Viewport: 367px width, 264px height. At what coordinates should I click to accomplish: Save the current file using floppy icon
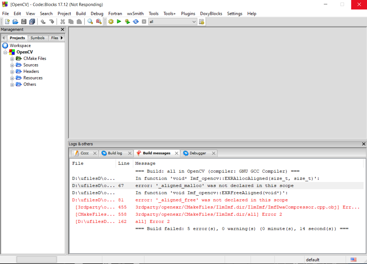(x=24, y=22)
